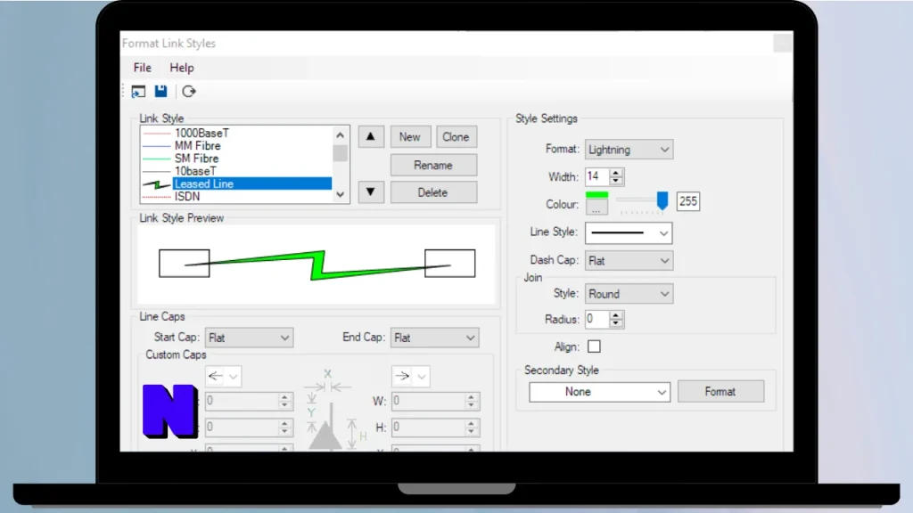Viewport: 913px width, 513px height.
Task: Click the refresh arrow toolbar icon
Action: coord(189,92)
